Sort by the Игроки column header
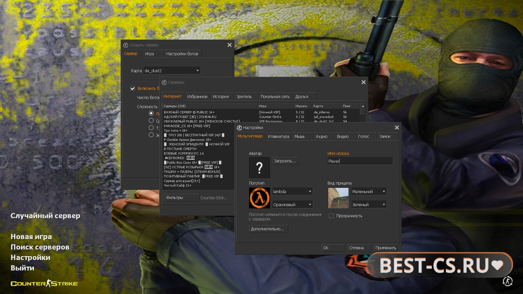Image resolution: width=523 pixels, height=294 pixels. (303, 106)
